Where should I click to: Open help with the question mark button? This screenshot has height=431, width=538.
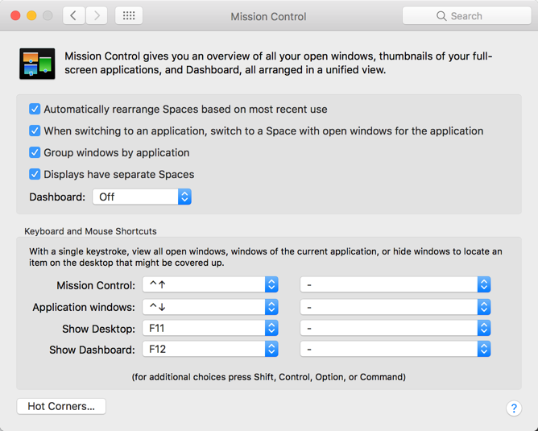[x=513, y=408]
